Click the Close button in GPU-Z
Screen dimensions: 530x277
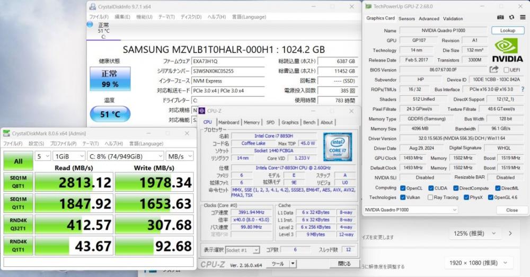pos(512,210)
